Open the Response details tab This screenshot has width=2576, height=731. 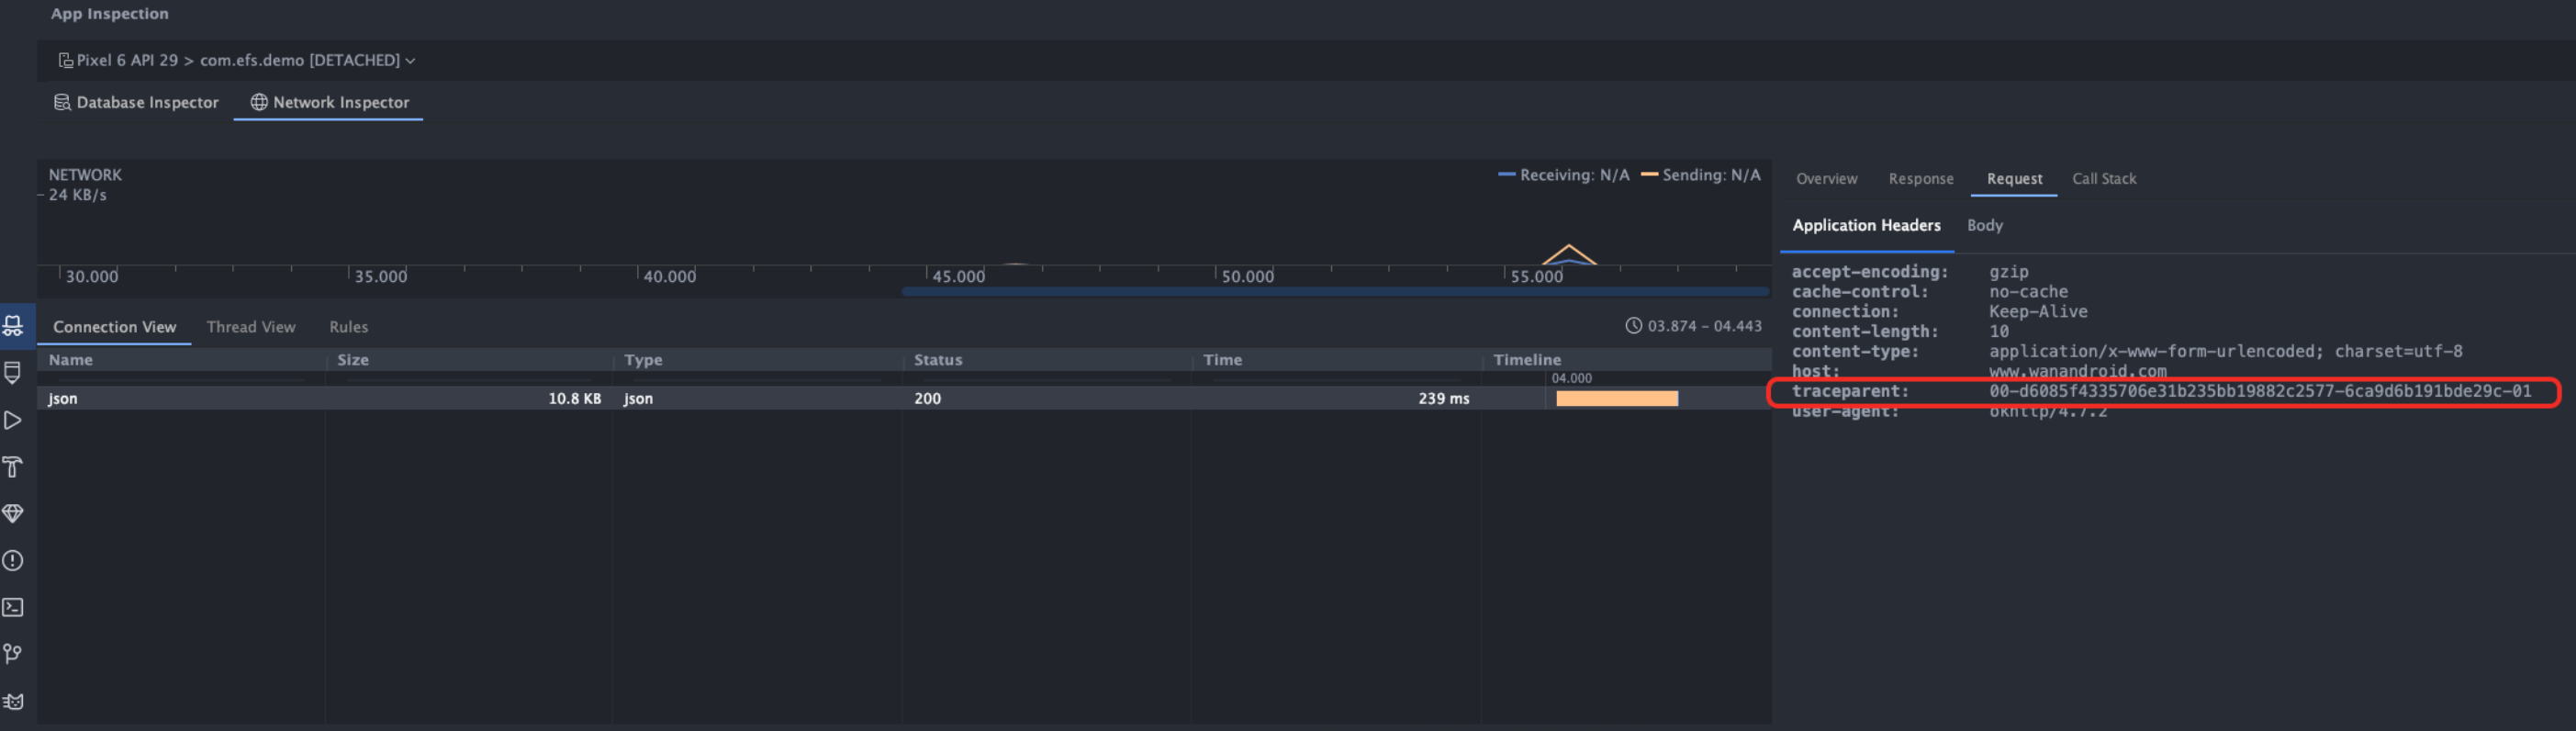(1921, 179)
